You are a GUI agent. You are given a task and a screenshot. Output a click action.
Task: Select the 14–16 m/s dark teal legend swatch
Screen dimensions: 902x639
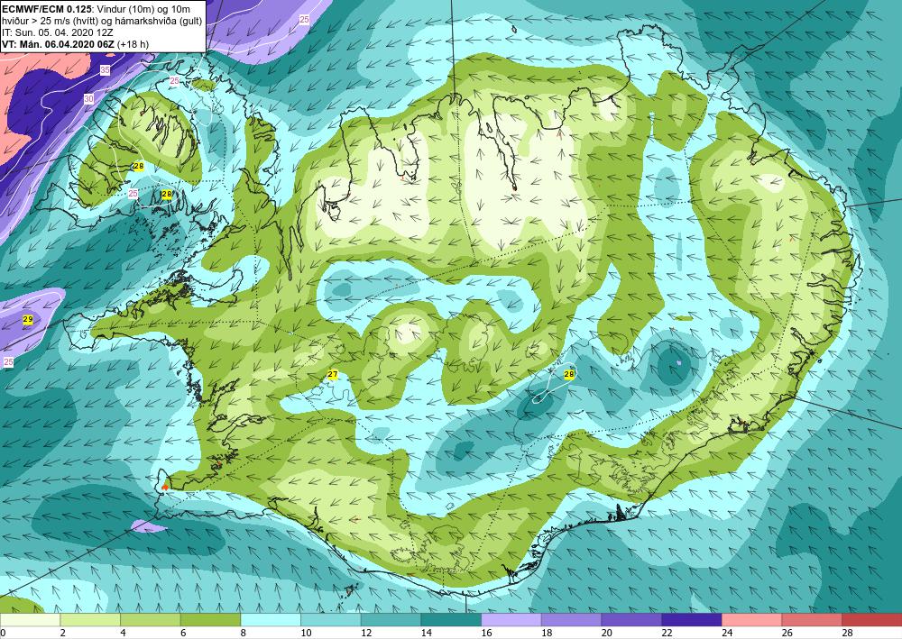tap(450, 620)
